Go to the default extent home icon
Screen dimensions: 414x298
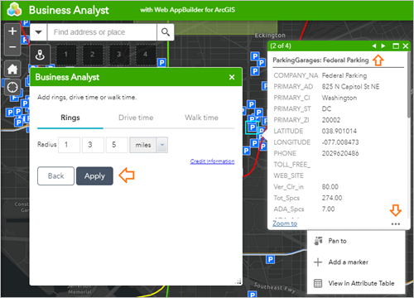pos(12,69)
